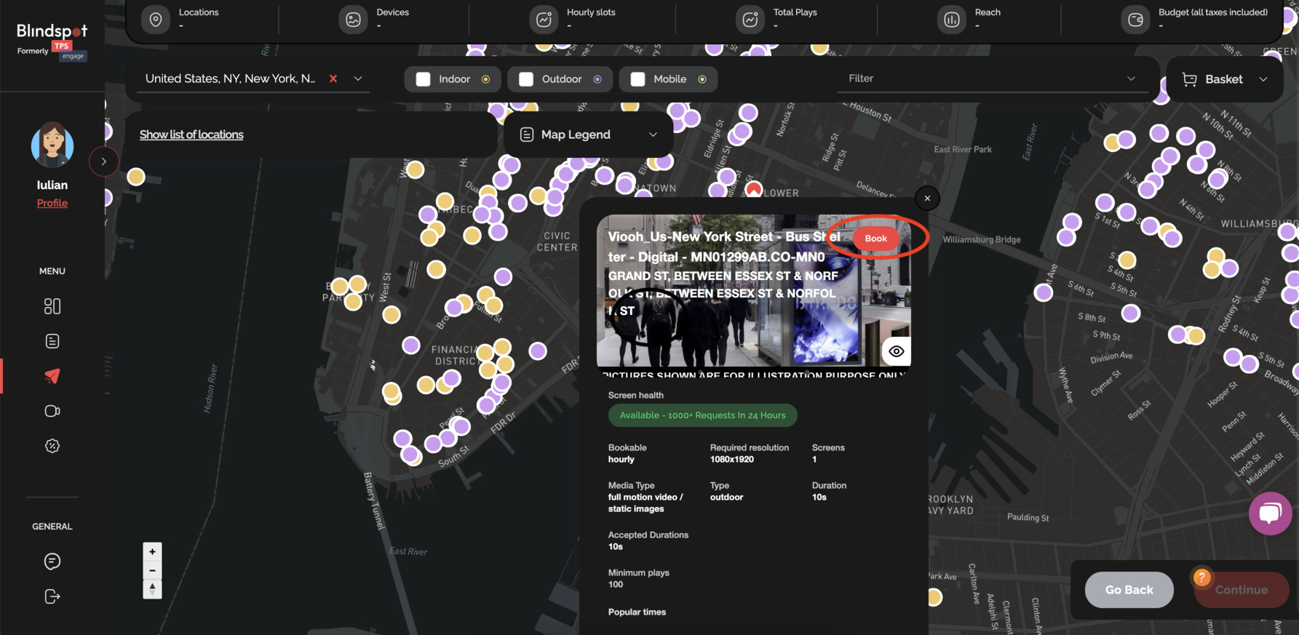1299x635 pixels.
Task: Select the paper plane campaign icon
Action: [52, 376]
